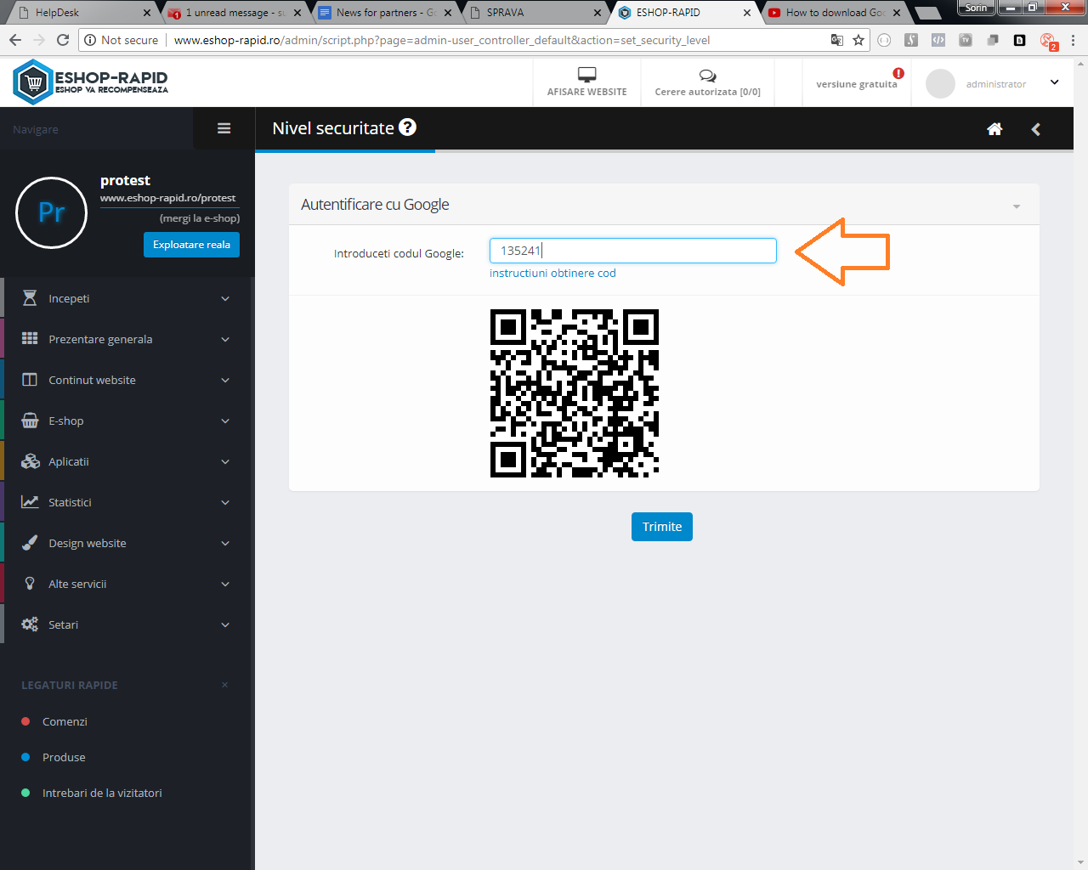Switch to the News for partners tab
This screenshot has width=1088, height=870.
pyautogui.click(x=384, y=13)
